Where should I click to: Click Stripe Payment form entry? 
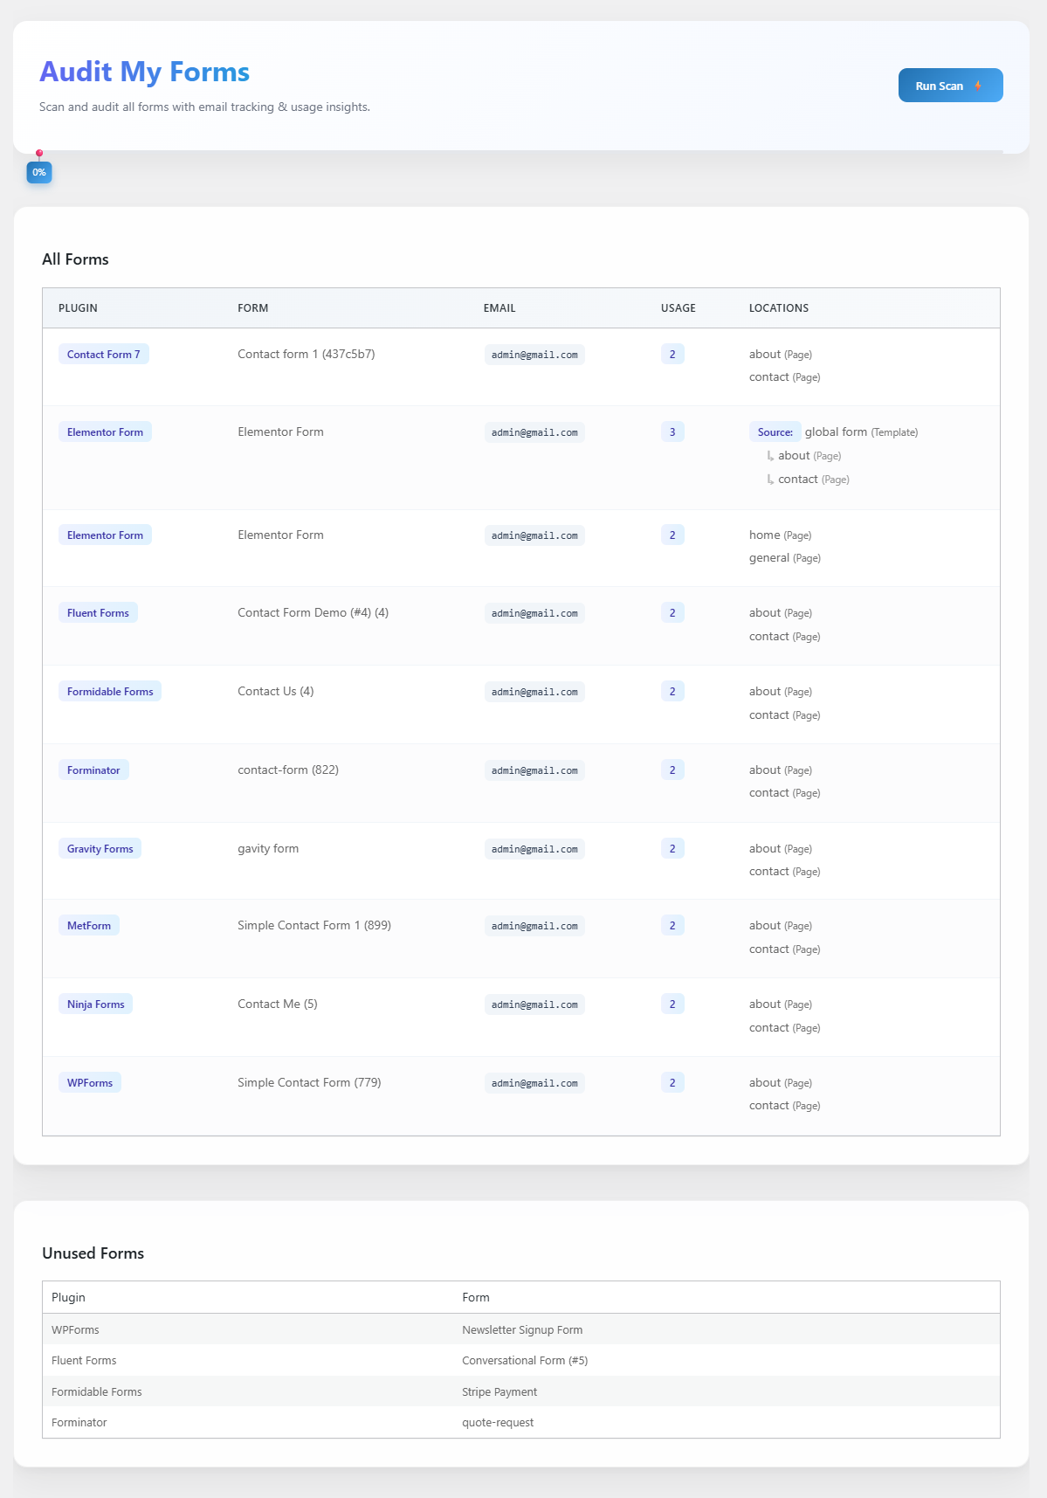pyautogui.click(x=499, y=1391)
